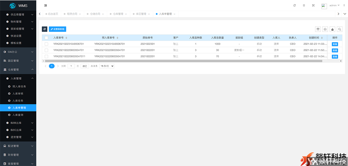Click the export icon above the table

[x=332, y=29]
